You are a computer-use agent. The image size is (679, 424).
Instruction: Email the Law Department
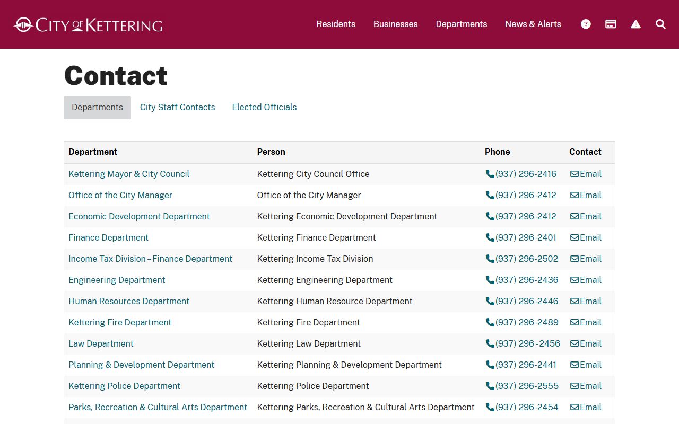pos(586,343)
